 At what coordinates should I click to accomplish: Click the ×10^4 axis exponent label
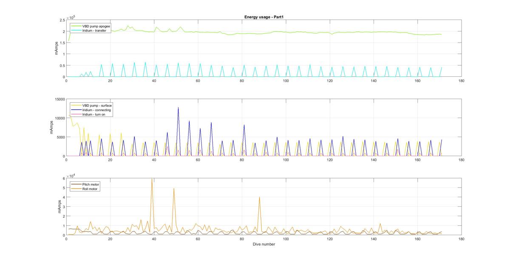71,176
